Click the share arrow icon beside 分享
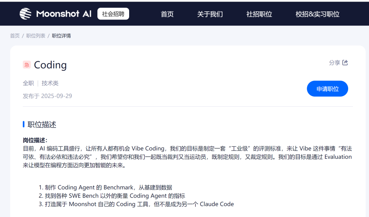The image size is (369, 217). 345,63
